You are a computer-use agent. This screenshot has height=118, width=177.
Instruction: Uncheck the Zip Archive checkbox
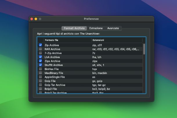coord(40,45)
